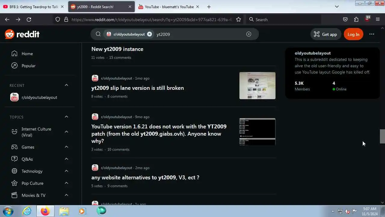Collapse the RECENT section
This screenshot has width=385, height=217.
point(66,85)
